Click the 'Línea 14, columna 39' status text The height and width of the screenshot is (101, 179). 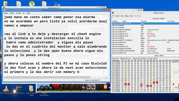[x=92, y=80]
